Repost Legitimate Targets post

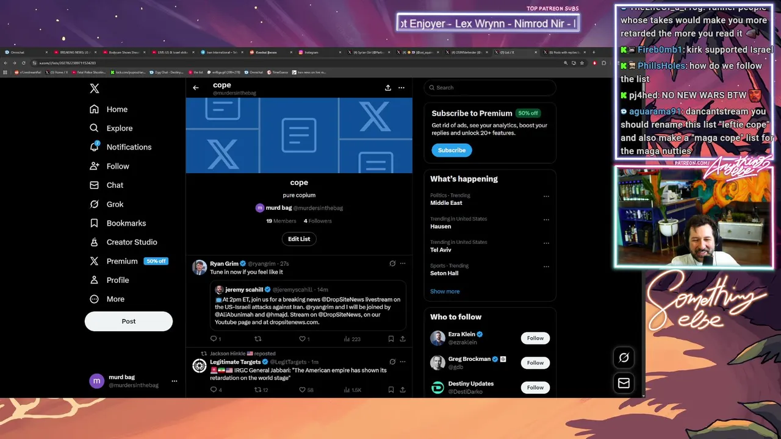(261, 390)
